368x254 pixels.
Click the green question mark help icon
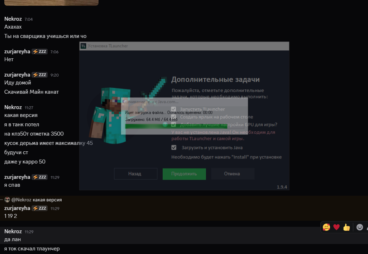(x=165, y=124)
